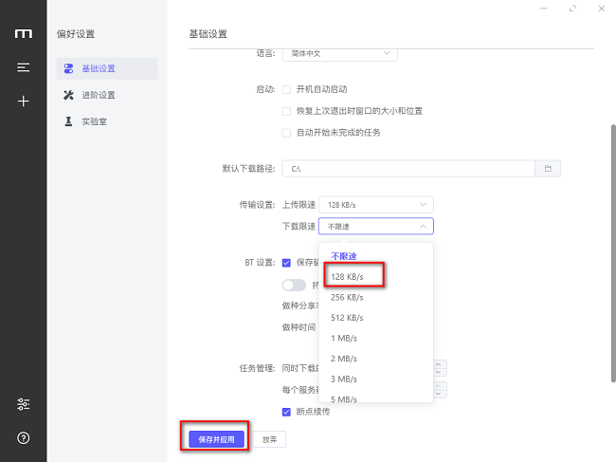616x462 pixels.
Task: Click the 进阶设置 wrench icon
Action: pyautogui.click(x=68, y=95)
